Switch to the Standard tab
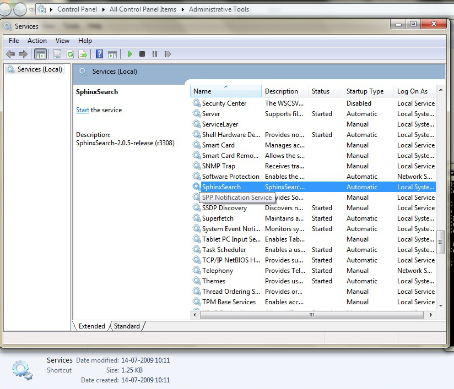This screenshot has height=389, width=454. pyautogui.click(x=127, y=326)
